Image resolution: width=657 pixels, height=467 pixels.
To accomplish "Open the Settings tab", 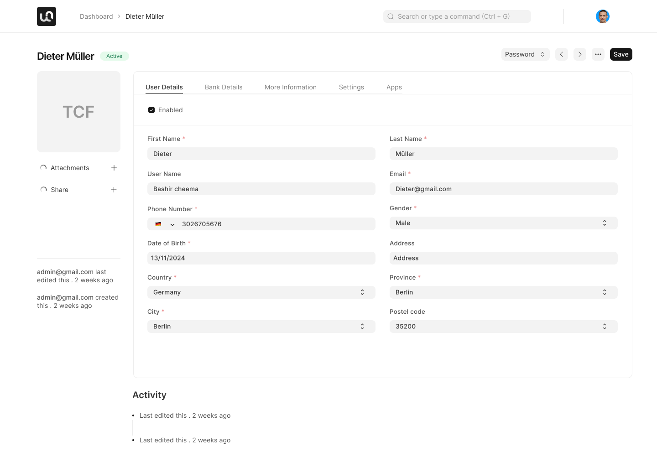I will 351,87.
